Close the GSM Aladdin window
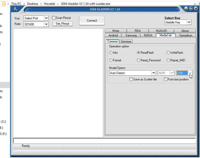The height and width of the screenshot is (158, 200). [196, 9]
